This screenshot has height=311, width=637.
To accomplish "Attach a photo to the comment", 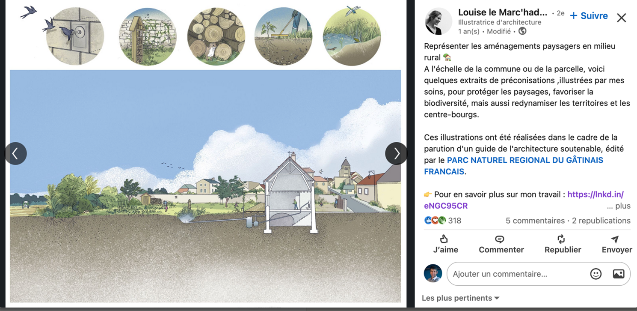I will (x=618, y=274).
